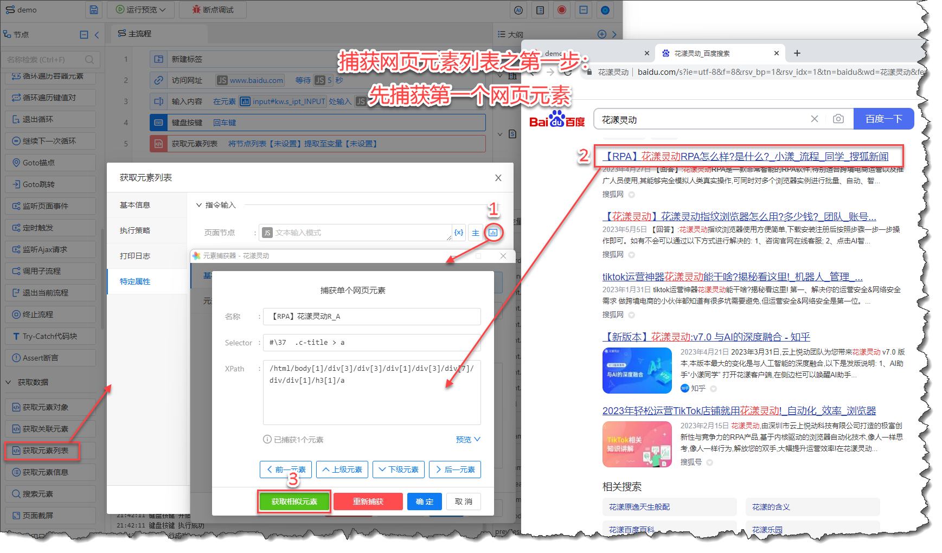942x553 pixels.
Task: Open the 特定属性 tab in dialog
Action: (147, 281)
